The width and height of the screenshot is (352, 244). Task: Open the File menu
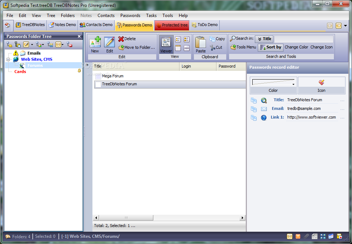click(10, 16)
